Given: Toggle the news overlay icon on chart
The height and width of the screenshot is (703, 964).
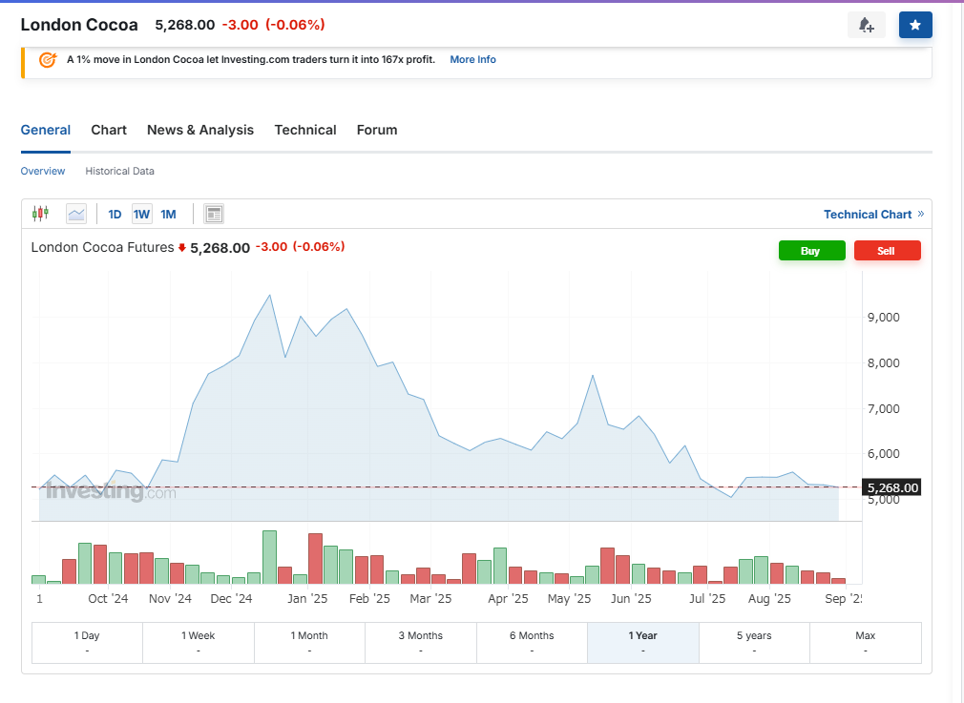Looking at the screenshot, I should [214, 214].
